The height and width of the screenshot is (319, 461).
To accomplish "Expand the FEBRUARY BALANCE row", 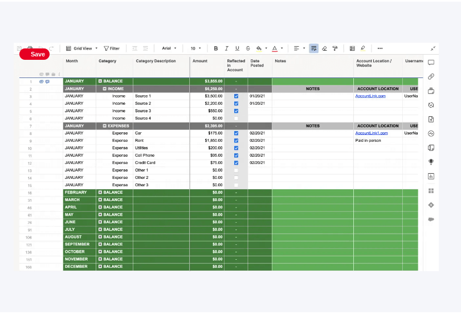I will pyautogui.click(x=100, y=193).
